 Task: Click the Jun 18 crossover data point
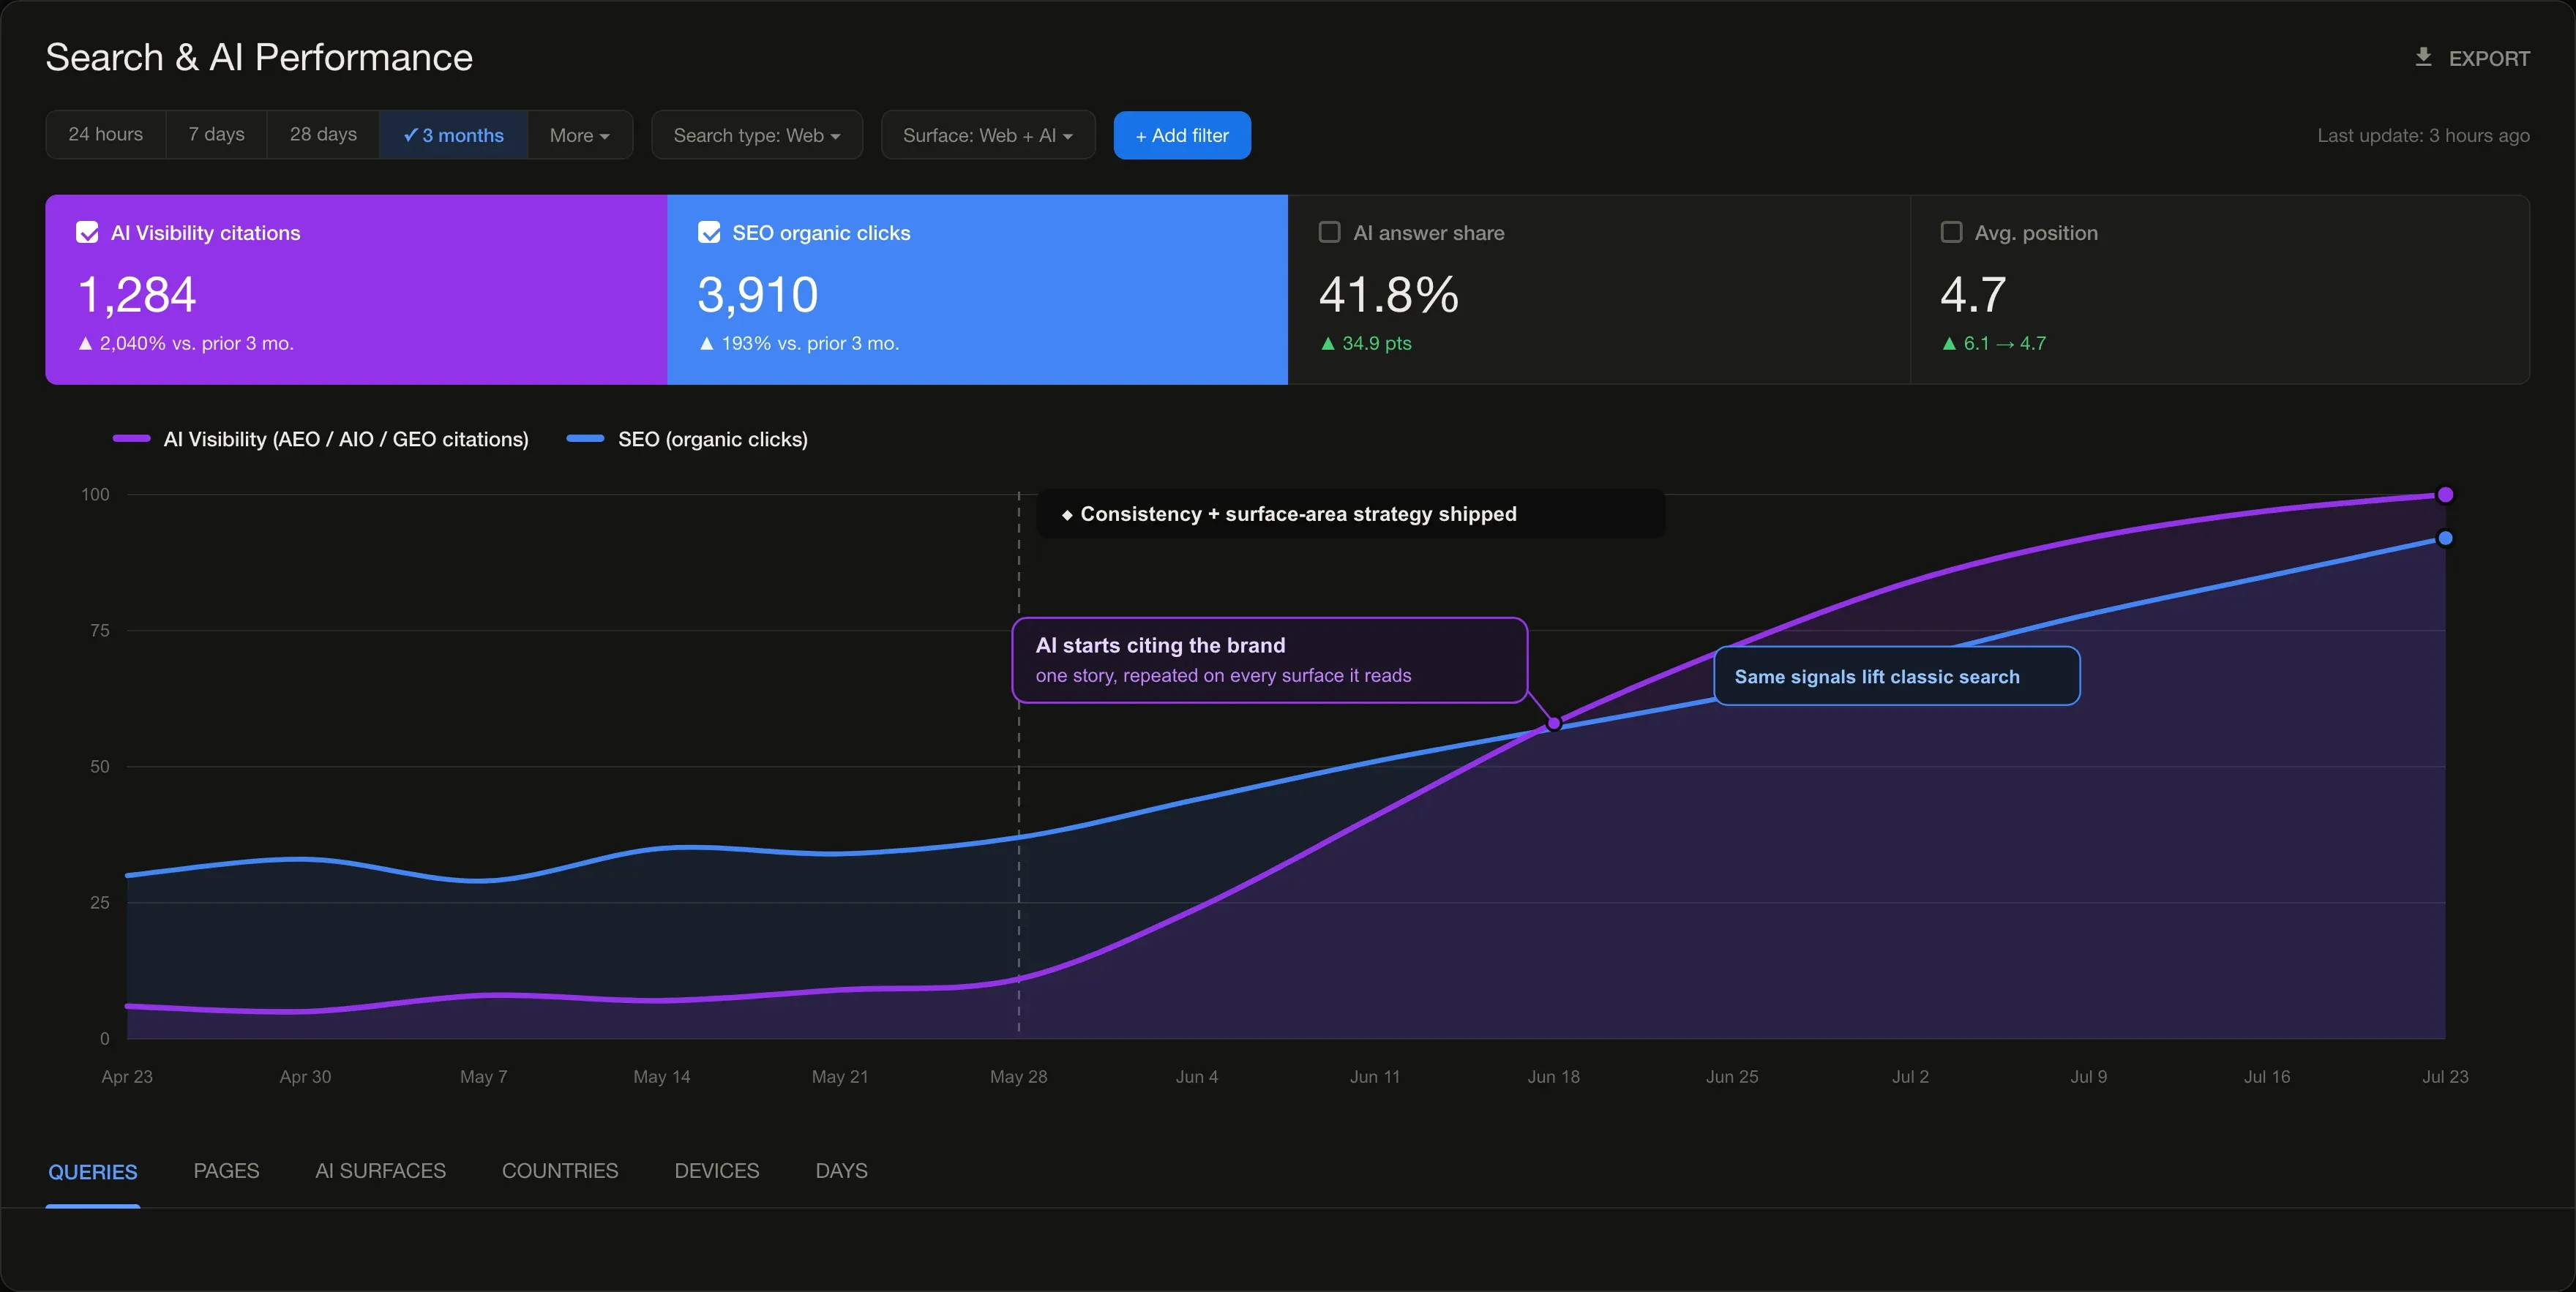click(1554, 724)
